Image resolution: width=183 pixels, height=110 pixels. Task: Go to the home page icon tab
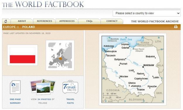coord(6,21)
